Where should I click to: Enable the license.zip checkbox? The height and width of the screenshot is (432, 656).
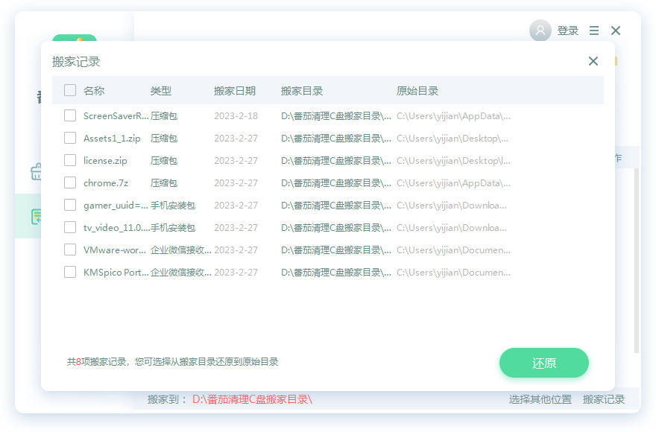click(x=71, y=160)
